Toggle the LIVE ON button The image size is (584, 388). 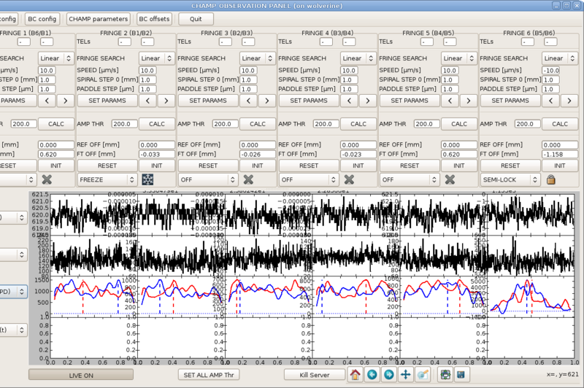coord(81,375)
